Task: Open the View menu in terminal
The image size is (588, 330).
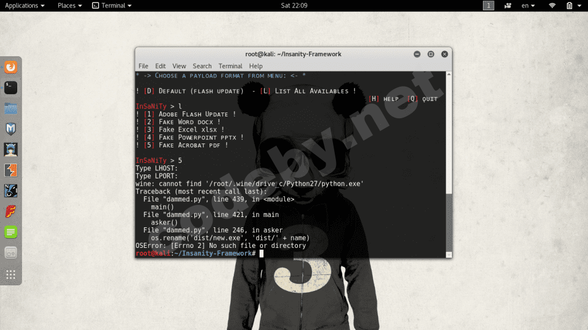Action: tap(179, 66)
